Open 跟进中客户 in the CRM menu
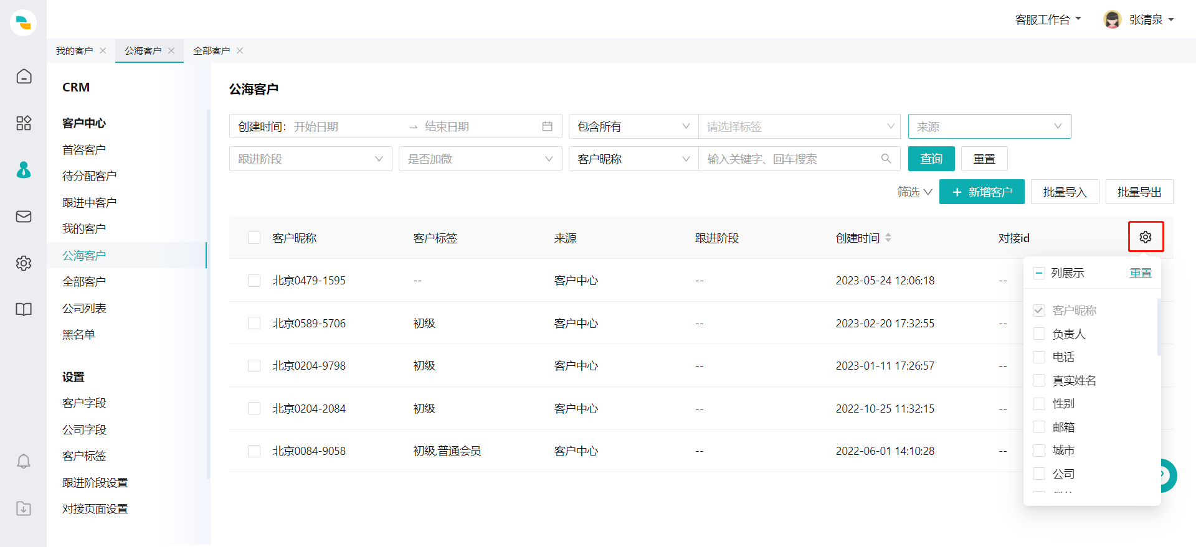The image size is (1196, 547). coord(89,202)
